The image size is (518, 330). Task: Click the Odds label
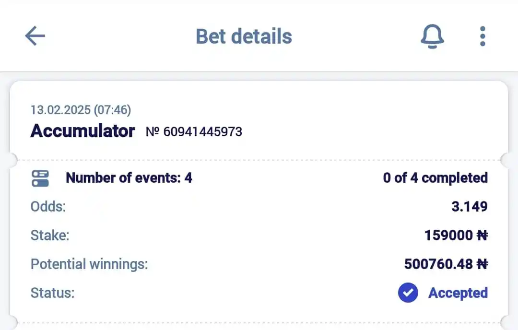(48, 207)
